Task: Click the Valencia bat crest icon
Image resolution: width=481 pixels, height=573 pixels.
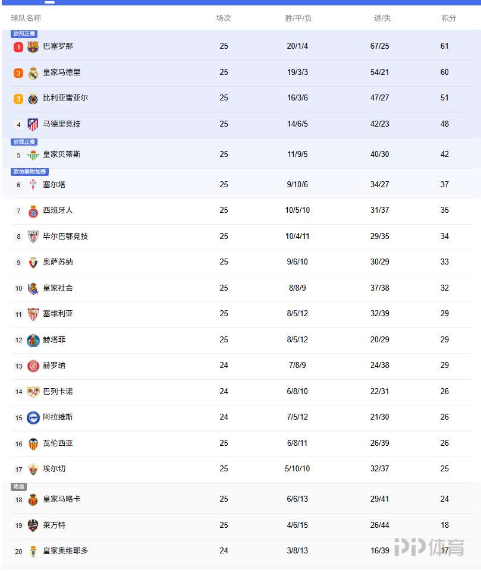Action: [x=33, y=443]
